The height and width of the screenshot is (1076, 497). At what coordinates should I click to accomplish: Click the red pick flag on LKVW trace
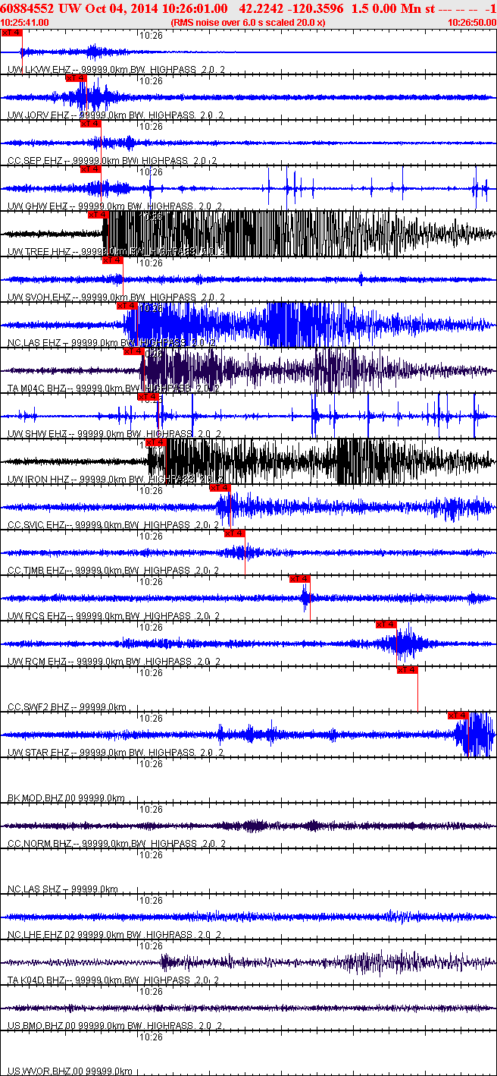(x=11, y=33)
